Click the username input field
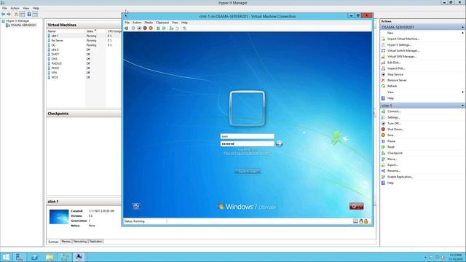Image resolution: width=466 pixels, height=262 pixels. (248, 136)
